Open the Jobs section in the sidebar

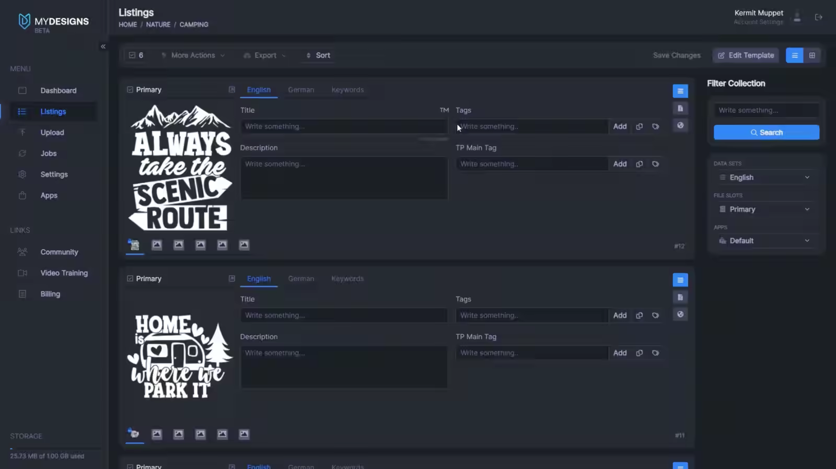pyautogui.click(x=49, y=154)
